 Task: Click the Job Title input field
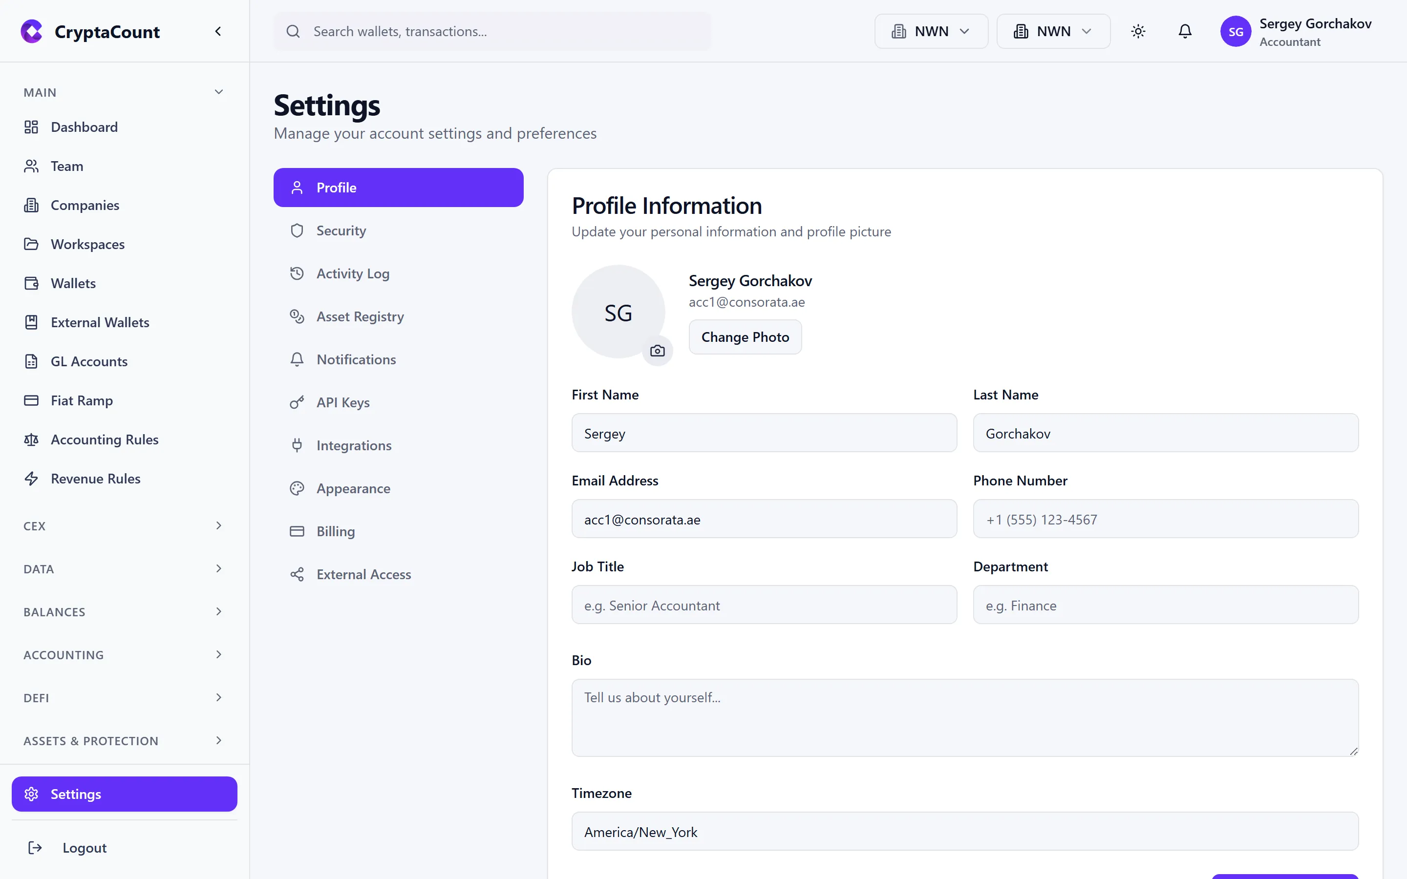point(764,605)
